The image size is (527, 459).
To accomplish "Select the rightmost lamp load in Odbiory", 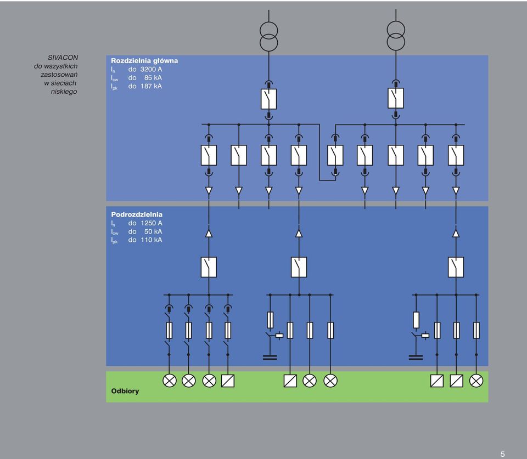I will tap(476, 381).
